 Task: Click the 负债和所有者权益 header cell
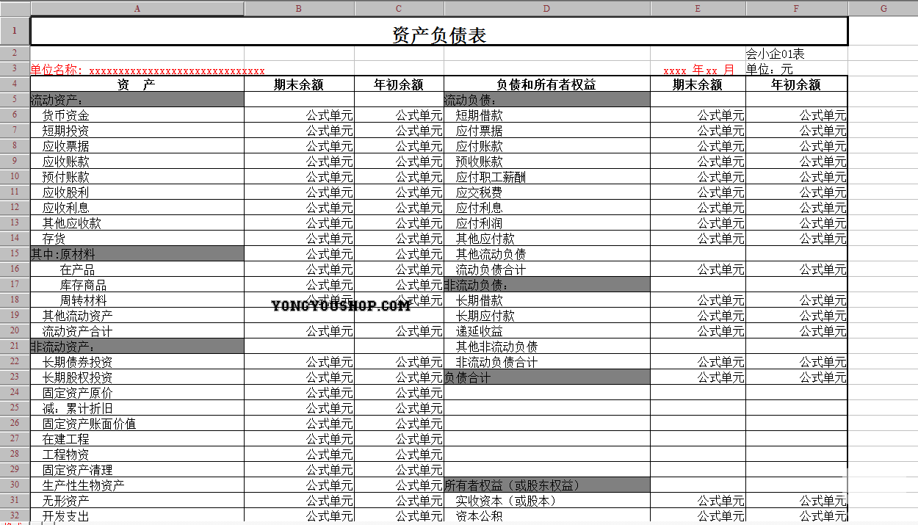point(547,84)
